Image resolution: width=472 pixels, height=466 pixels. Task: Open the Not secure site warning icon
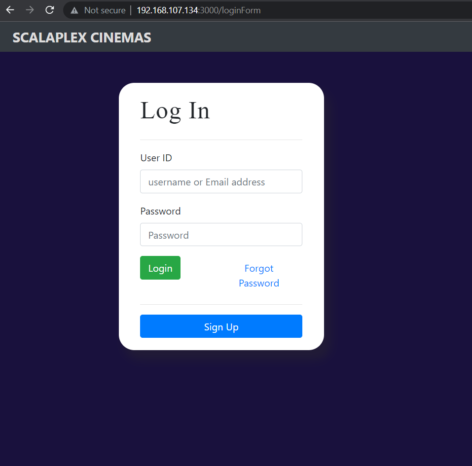coord(74,10)
